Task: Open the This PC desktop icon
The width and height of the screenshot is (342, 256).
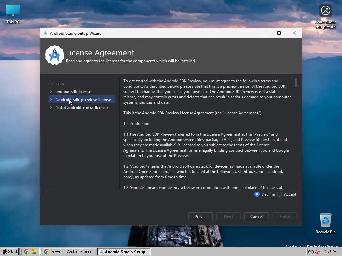Action: pos(13,13)
